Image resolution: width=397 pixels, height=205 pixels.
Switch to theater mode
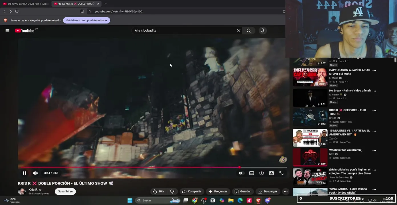click(272, 173)
